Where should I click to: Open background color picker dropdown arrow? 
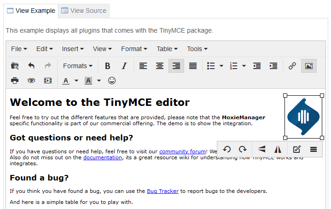pyautogui.click(x=99, y=81)
